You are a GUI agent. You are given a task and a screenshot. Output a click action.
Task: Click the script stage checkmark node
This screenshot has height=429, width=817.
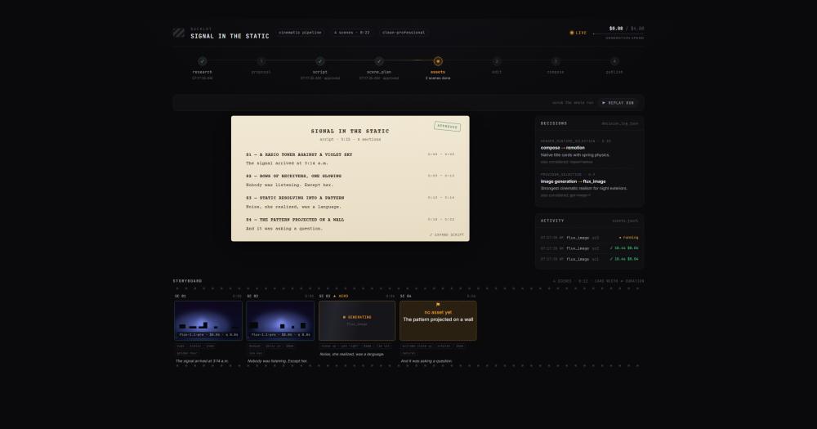[320, 61]
